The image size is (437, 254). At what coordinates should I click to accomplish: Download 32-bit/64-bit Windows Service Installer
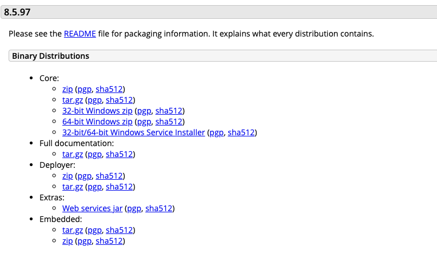(133, 132)
